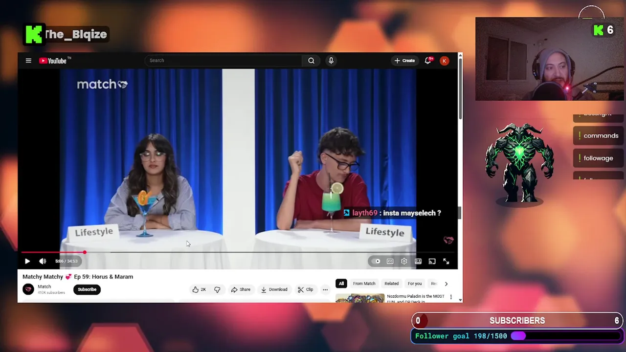Image resolution: width=626 pixels, height=352 pixels.
Task: Click the red playhead scrubber dot
Action: pyautogui.click(x=85, y=252)
